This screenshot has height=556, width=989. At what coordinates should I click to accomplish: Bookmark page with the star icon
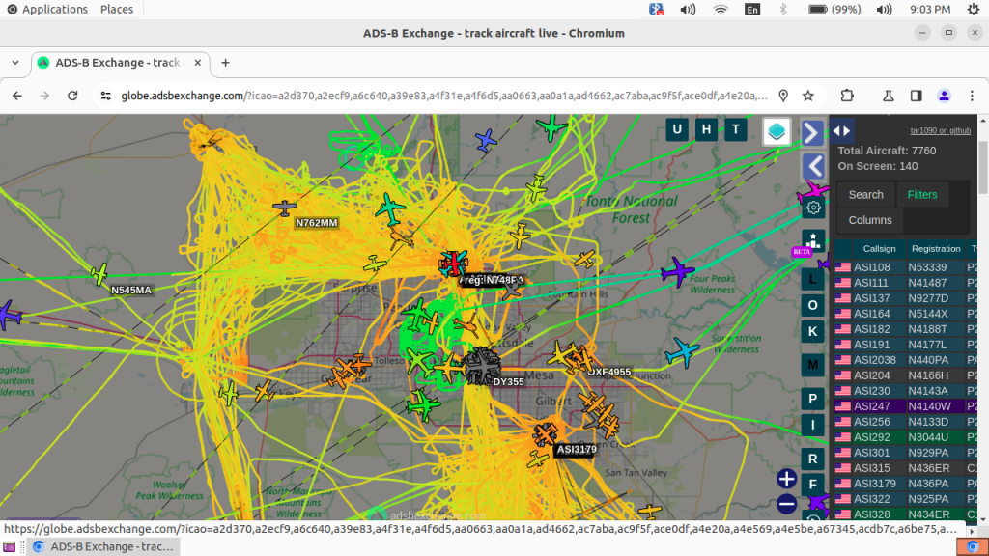pos(808,96)
